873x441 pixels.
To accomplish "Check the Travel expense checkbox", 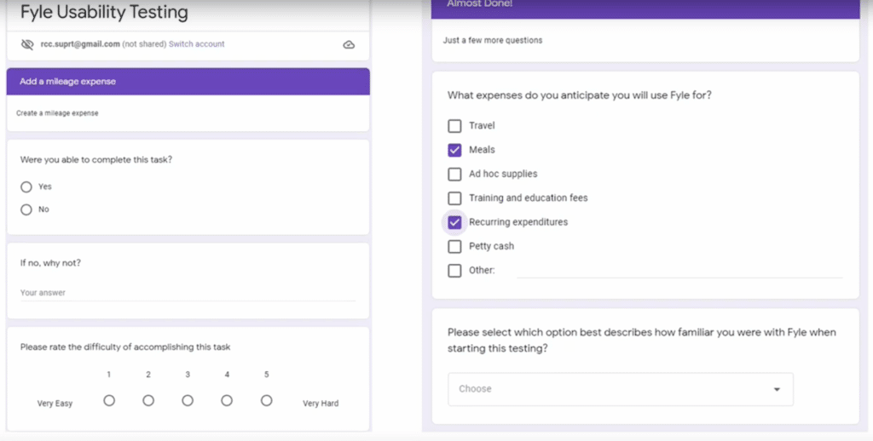I will pyautogui.click(x=454, y=126).
